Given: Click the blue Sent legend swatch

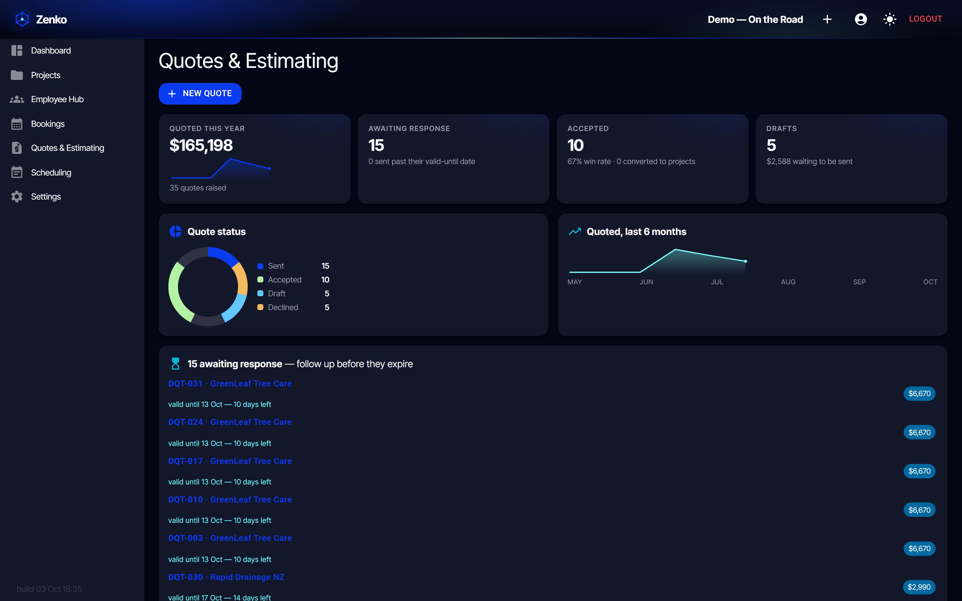Looking at the screenshot, I should pyautogui.click(x=260, y=266).
